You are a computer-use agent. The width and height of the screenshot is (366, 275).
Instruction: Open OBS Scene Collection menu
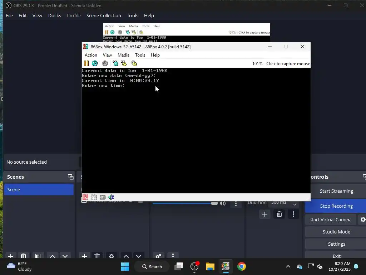104,15
